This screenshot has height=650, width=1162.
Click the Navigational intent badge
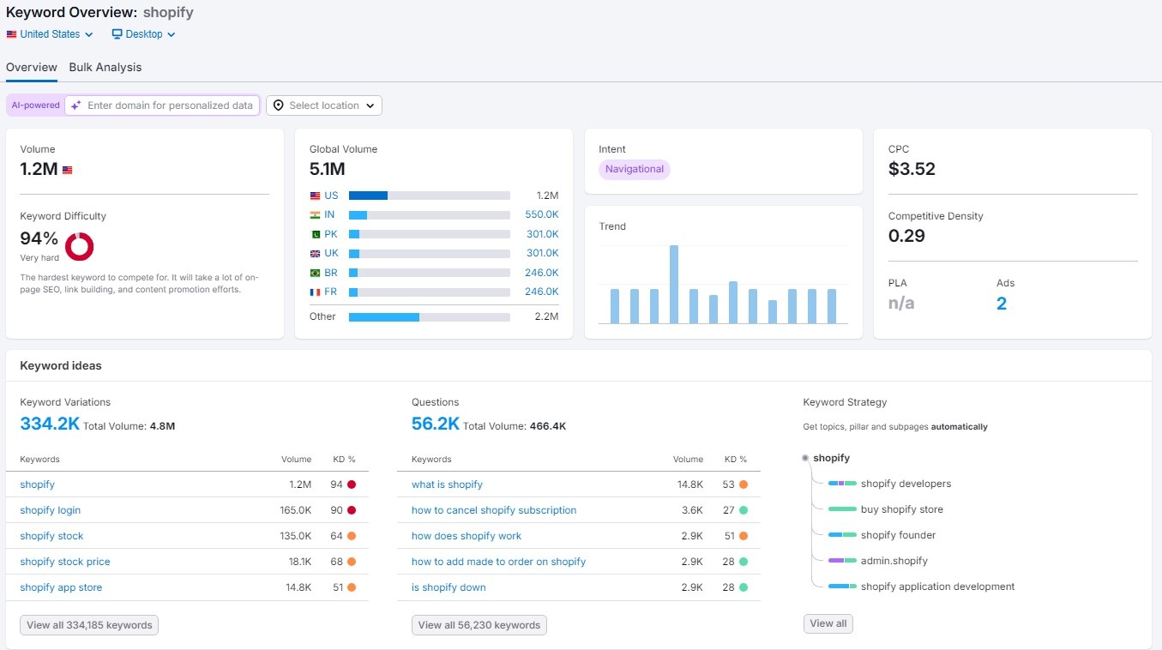[x=635, y=169]
